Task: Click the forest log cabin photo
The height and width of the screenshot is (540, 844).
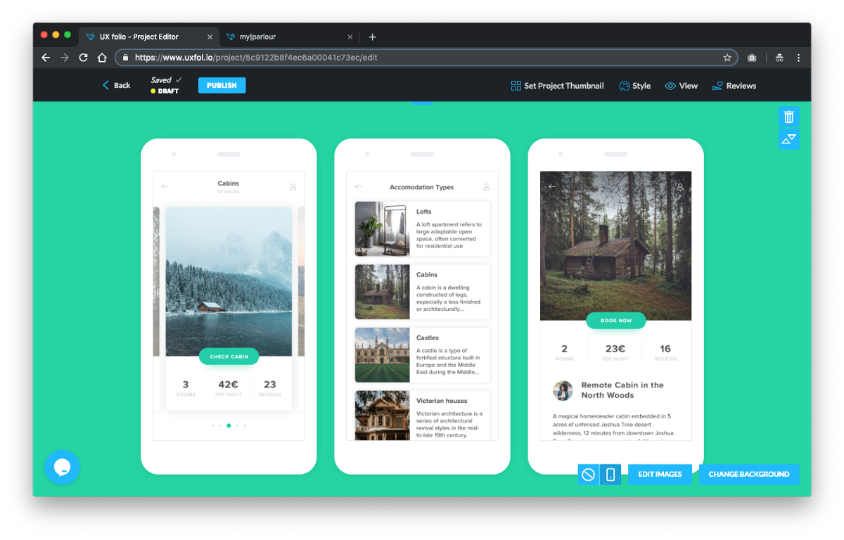Action: click(616, 246)
